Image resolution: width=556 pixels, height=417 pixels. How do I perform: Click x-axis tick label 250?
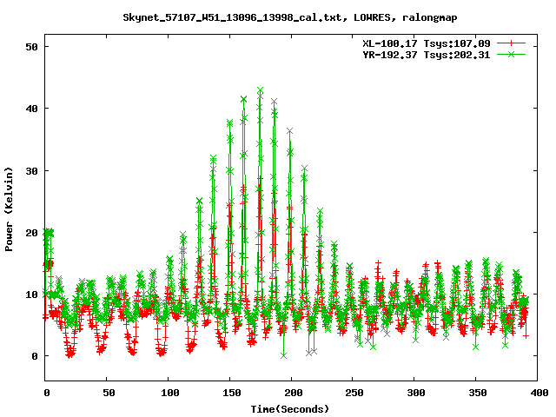pos(354,393)
